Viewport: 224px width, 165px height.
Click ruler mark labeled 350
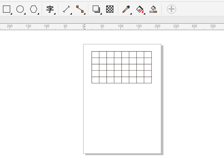[x=213, y=26]
